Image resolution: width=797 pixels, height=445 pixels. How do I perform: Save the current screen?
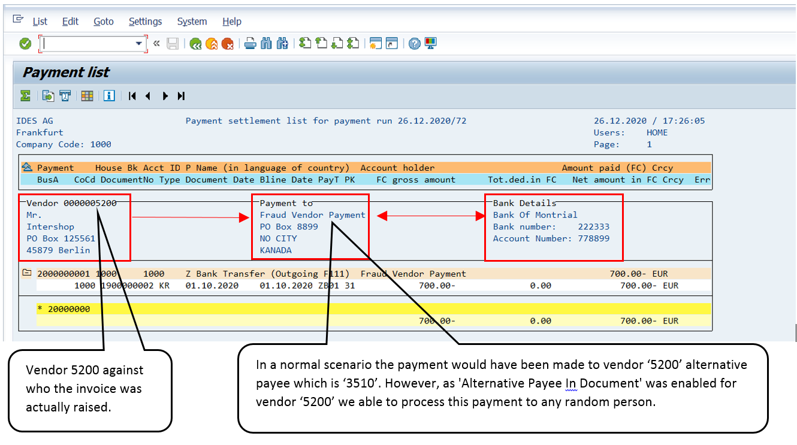click(x=173, y=43)
